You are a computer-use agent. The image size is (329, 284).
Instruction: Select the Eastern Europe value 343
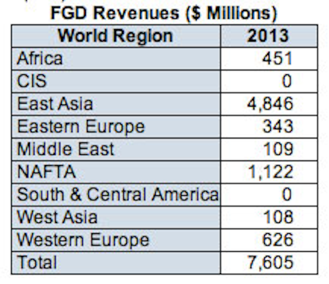[x=277, y=126]
